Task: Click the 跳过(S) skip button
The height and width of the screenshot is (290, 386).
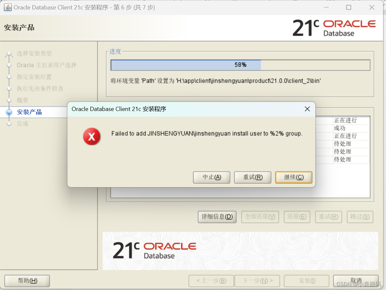Action: [360, 217]
